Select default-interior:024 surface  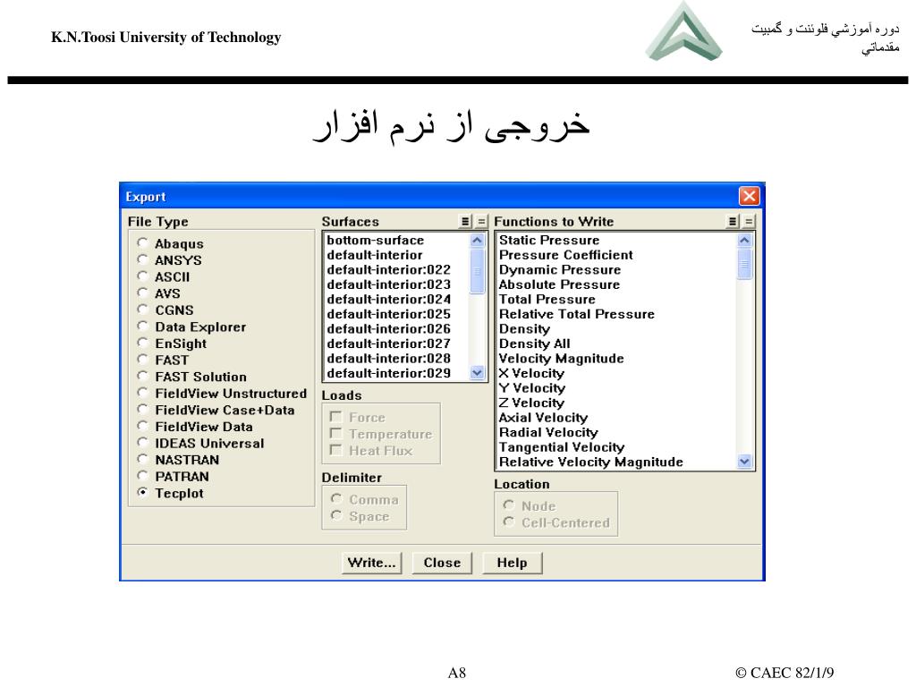click(396, 299)
